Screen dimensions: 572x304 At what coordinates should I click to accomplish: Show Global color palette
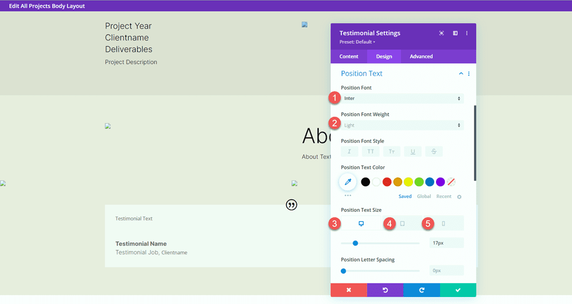coord(424,197)
